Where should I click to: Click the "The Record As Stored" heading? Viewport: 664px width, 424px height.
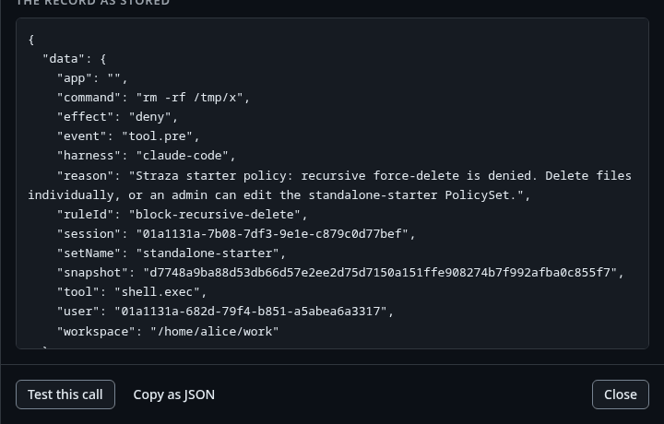93,3
